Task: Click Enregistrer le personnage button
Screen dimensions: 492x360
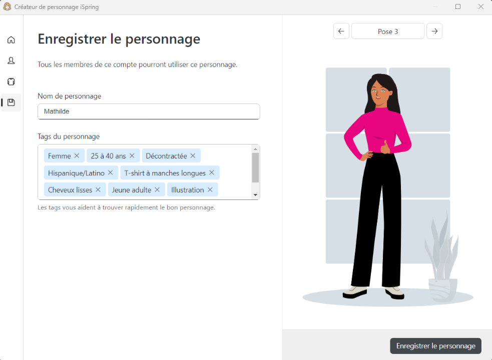Action: pos(435,346)
